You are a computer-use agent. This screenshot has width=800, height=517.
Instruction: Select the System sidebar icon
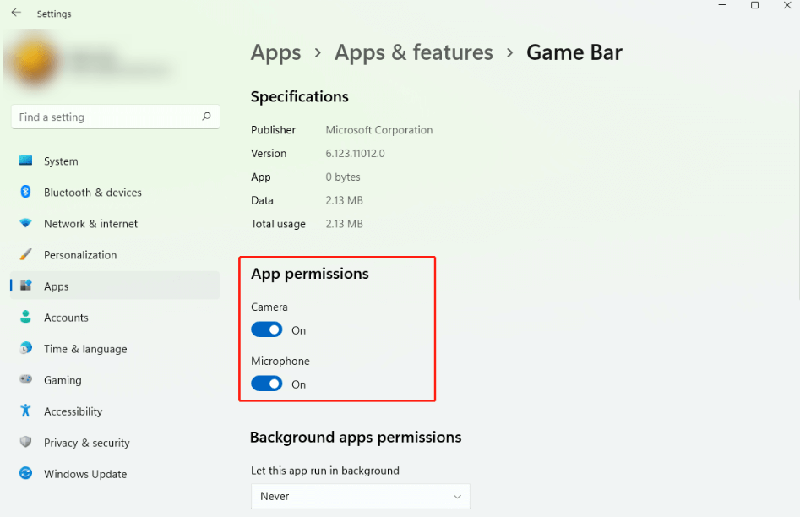pos(26,161)
